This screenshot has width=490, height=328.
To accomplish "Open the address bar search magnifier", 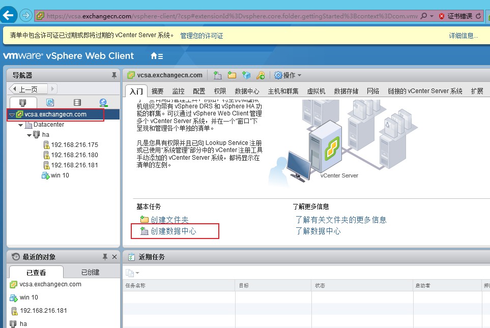I will point(424,16).
